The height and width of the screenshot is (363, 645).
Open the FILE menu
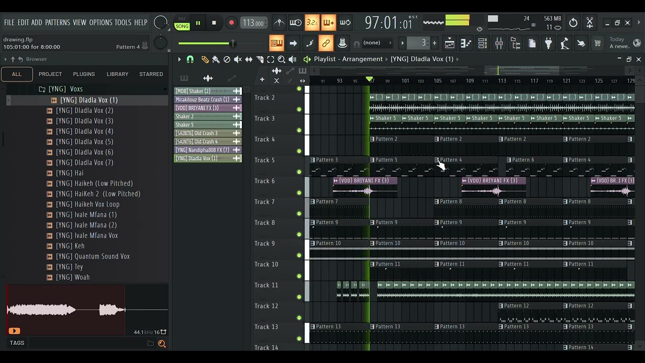9,23
